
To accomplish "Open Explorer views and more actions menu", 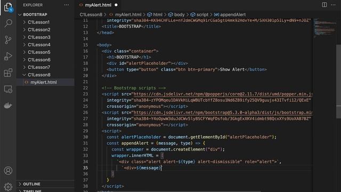I will pyautogui.click(x=67, y=5).
